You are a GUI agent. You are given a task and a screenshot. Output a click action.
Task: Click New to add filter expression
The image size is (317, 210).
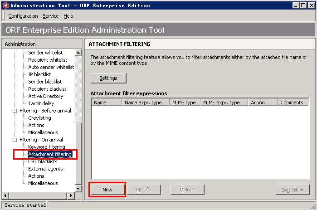pos(107,190)
